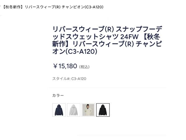Viewport: 186px width, 140px height.
Task: Click the yen symbol before the price
Action: (56, 66)
